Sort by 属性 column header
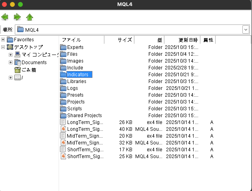The width and height of the screenshot is (252, 191). [208, 40]
